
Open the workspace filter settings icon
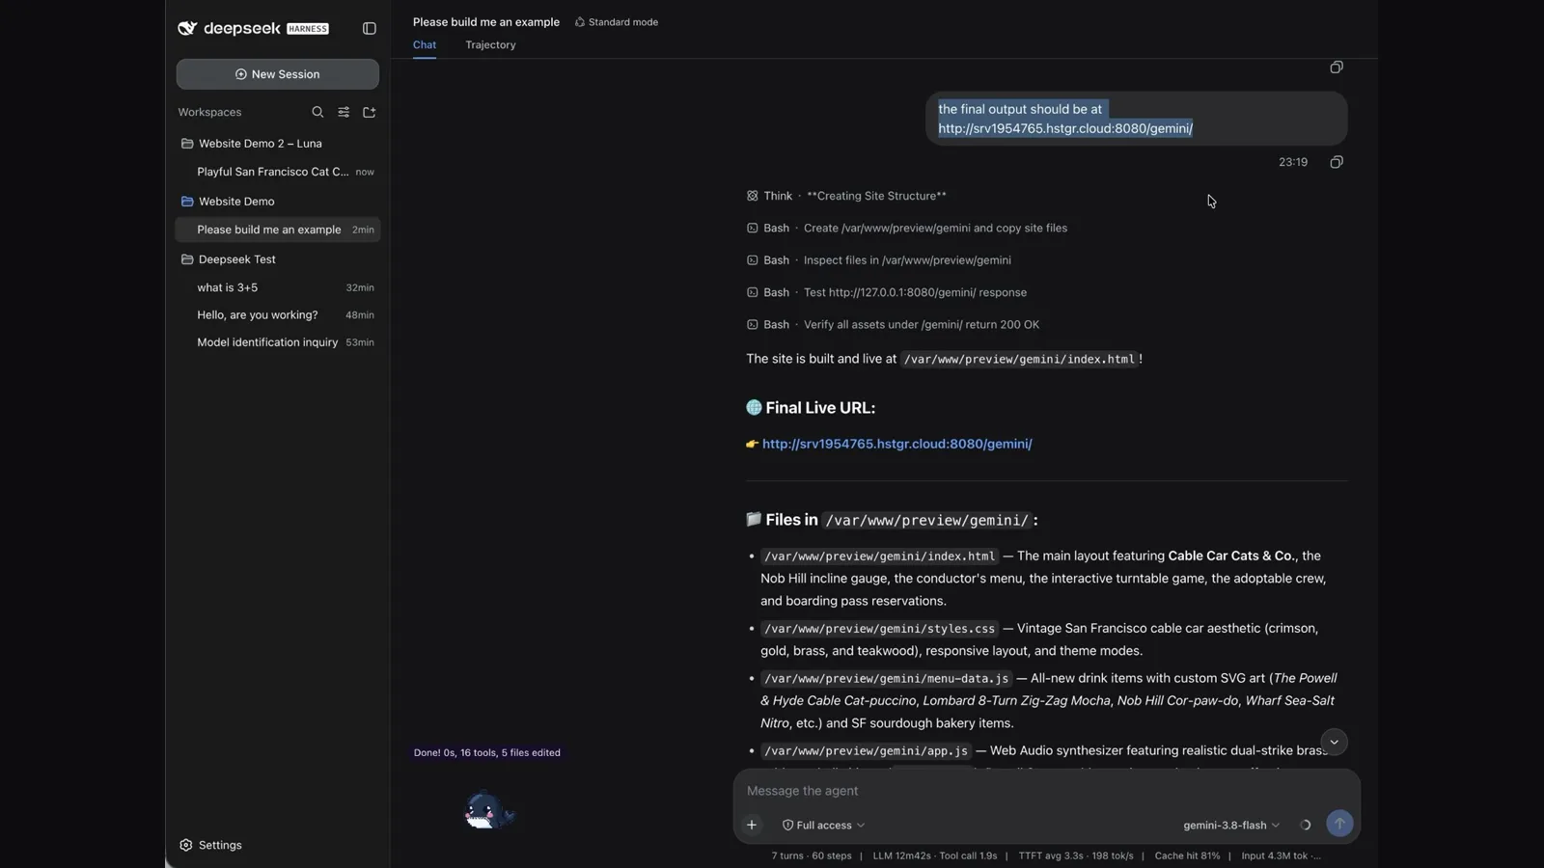(x=344, y=112)
